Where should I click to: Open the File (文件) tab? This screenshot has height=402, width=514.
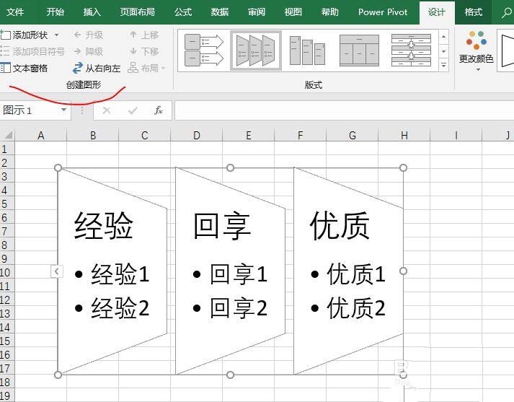click(x=15, y=12)
